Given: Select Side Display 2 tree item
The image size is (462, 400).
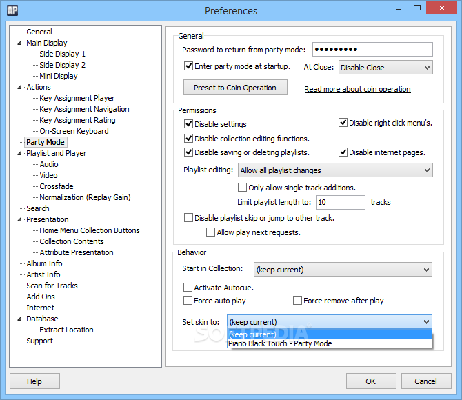Looking at the screenshot, I should [63, 65].
